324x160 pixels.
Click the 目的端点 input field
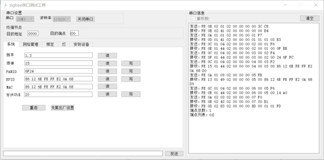74,33
